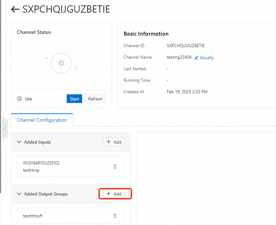Click the Running Time label

(x=137, y=80)
